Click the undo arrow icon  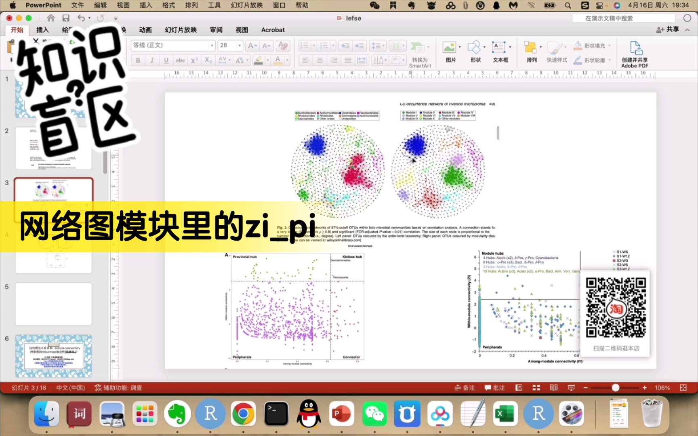81,18
